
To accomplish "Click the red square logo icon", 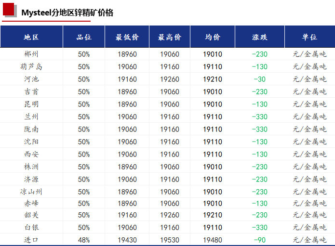I will [x=10, y=10].
